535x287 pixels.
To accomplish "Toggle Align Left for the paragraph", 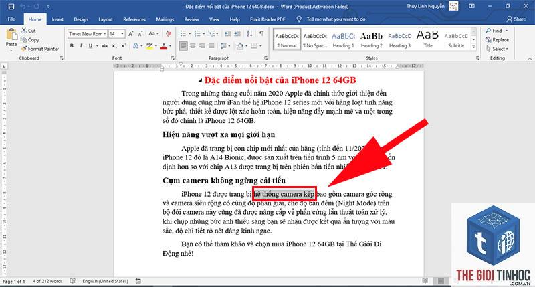I will [x=183, y=45].
